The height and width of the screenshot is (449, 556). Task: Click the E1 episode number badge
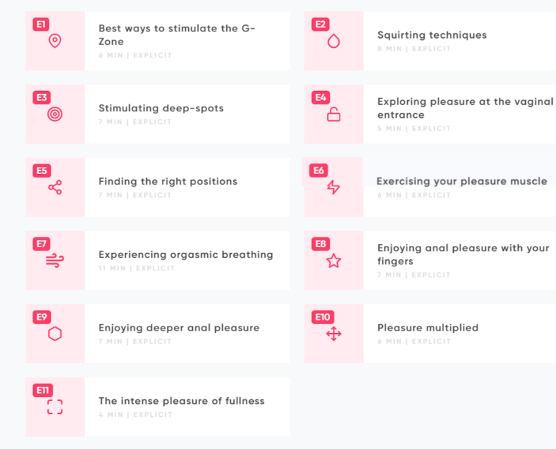[x=41, y=24]
